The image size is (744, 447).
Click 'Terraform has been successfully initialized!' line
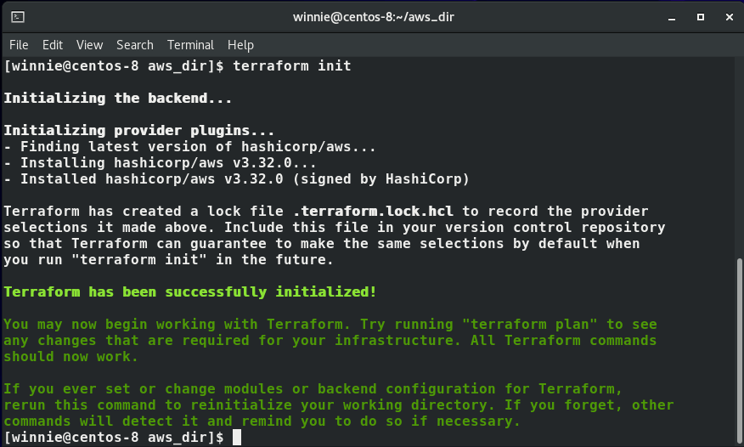(x=189, y=291)
